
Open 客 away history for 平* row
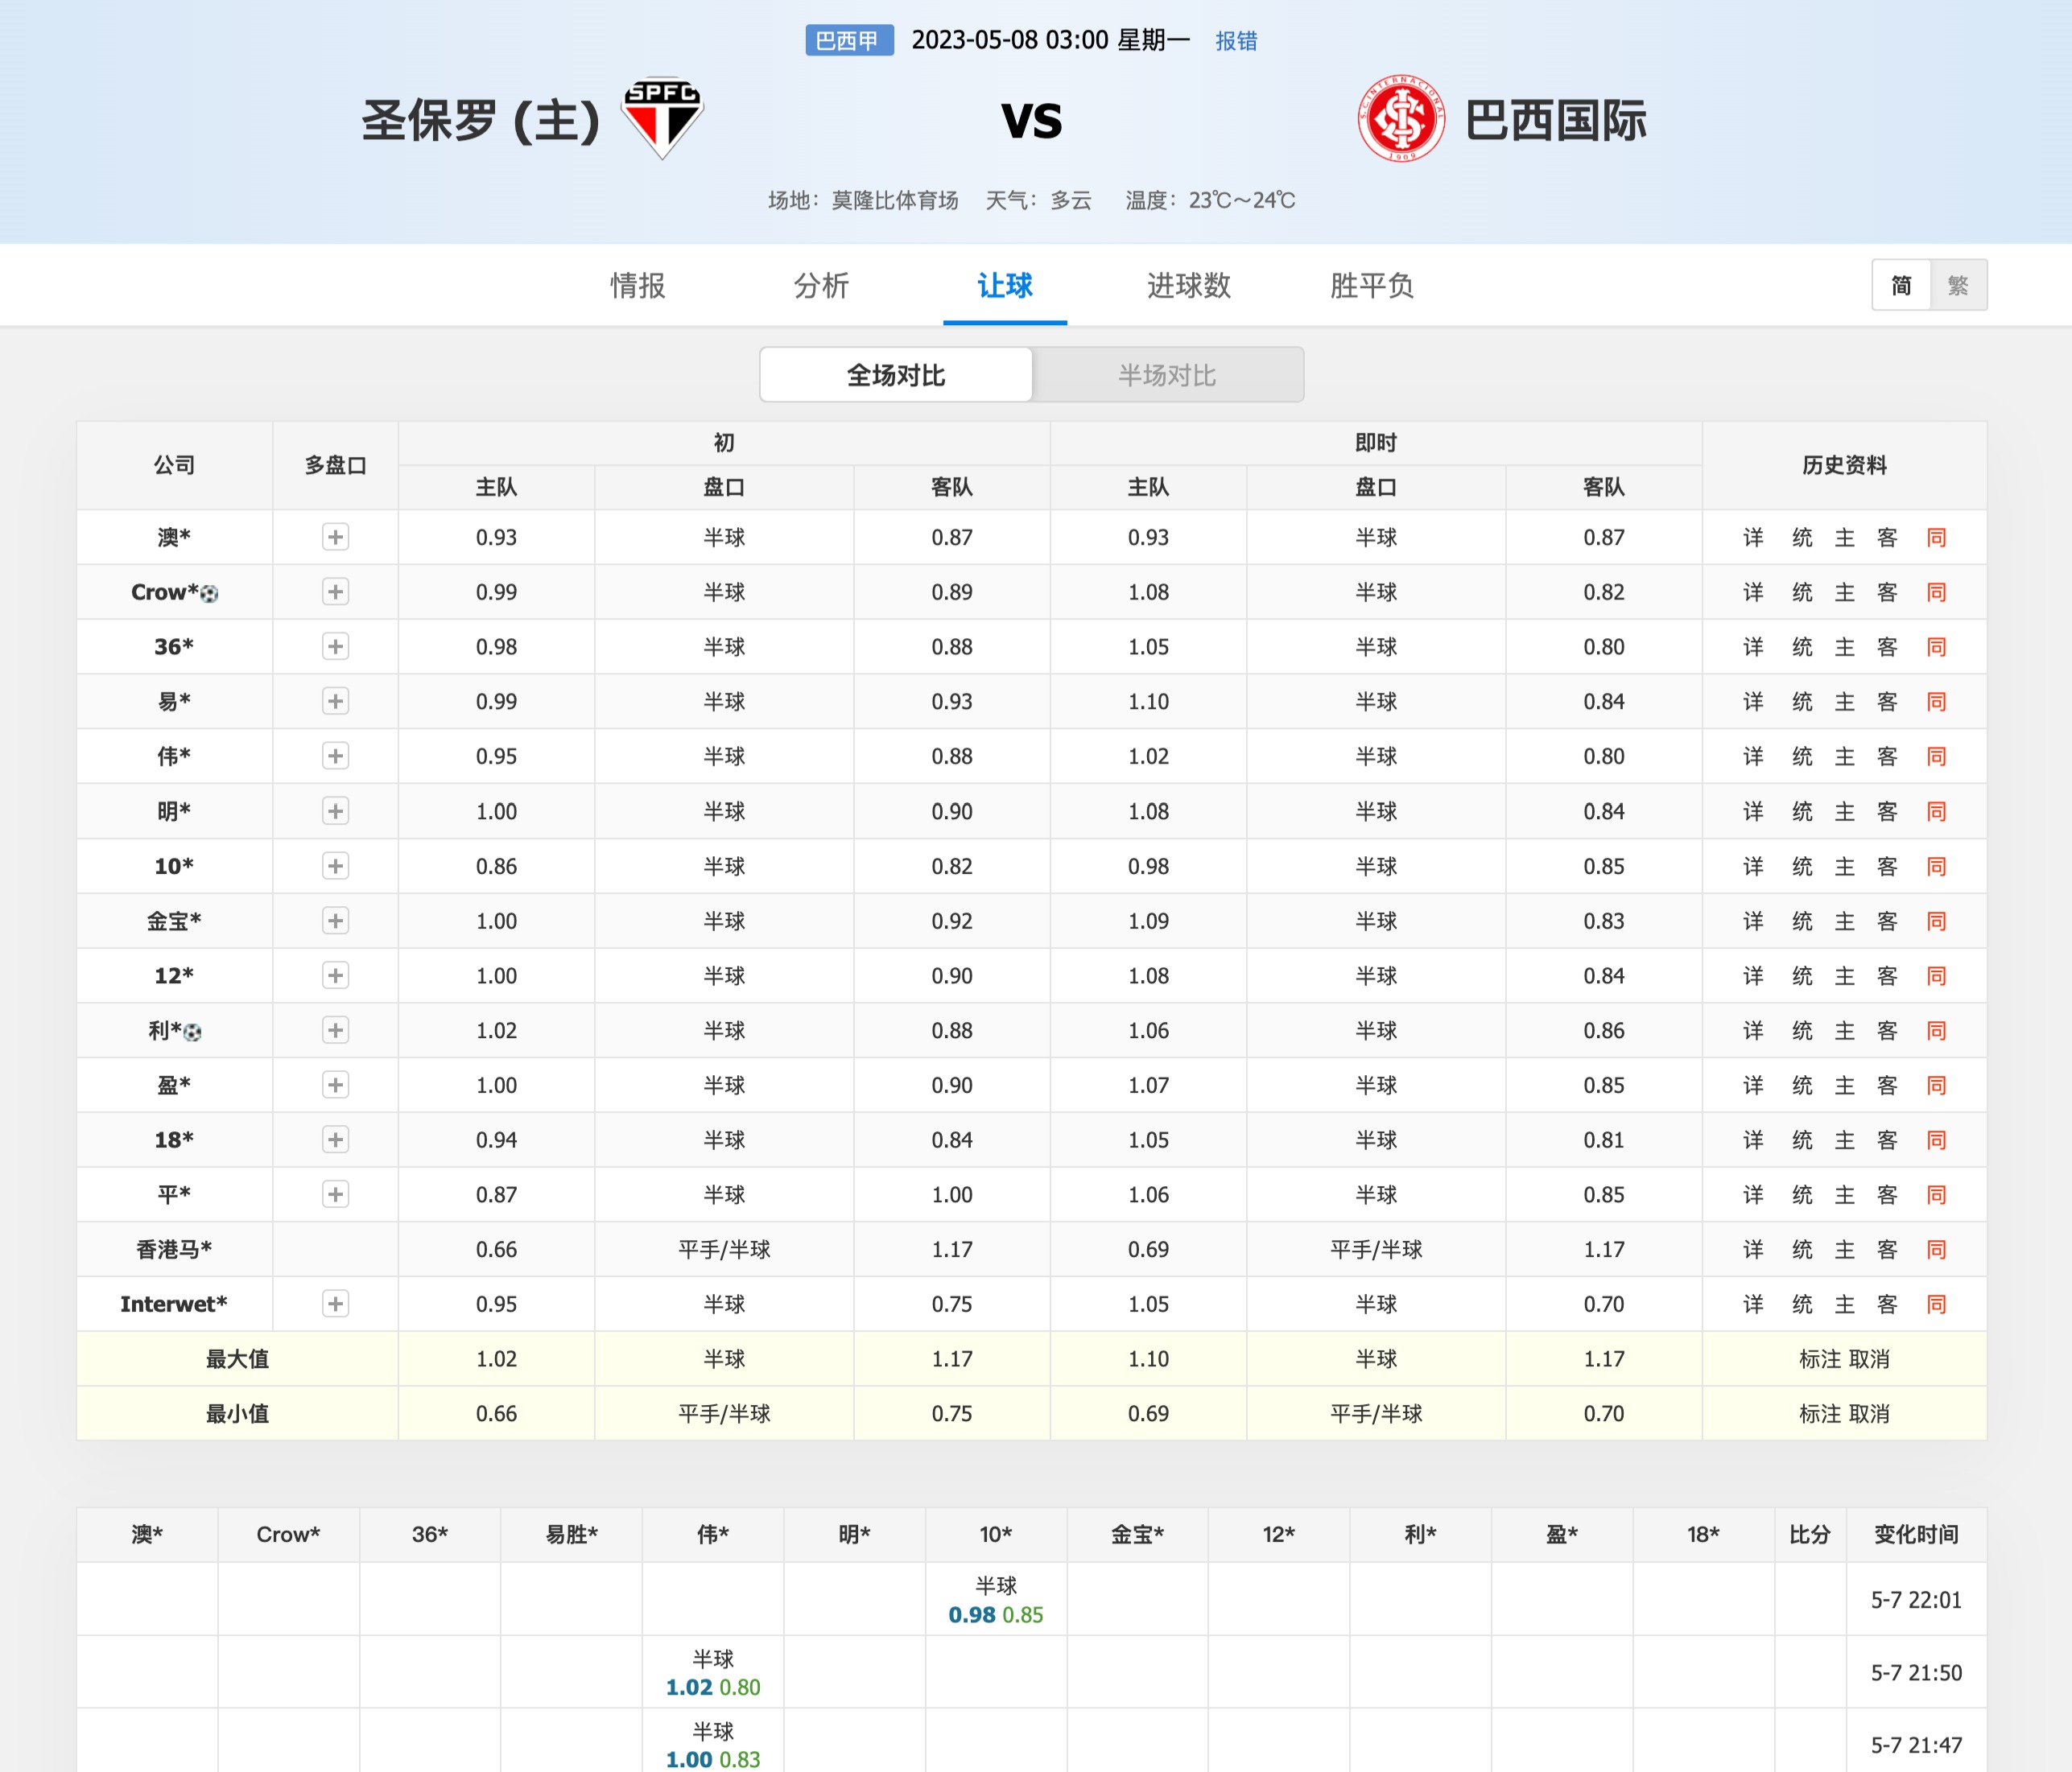click(1887, 1194)
